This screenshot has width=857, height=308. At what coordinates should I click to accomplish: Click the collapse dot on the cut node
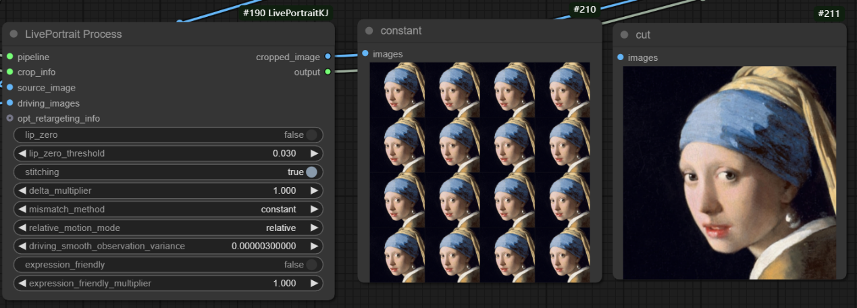(x=624, y=34)
